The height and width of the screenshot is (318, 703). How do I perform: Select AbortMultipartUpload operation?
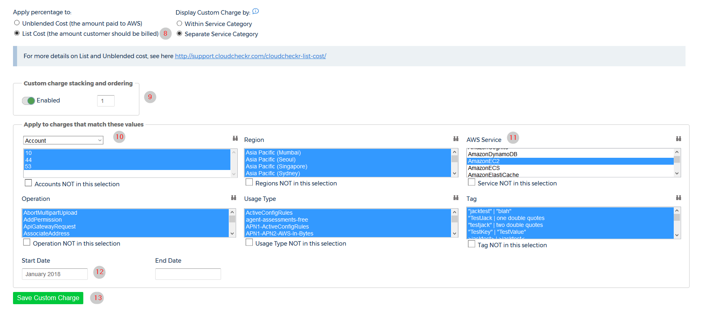tap(126, 213)
